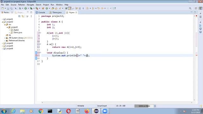Run the program with the green Run button
Screen dimensions: 203x114
coord(25,9)
